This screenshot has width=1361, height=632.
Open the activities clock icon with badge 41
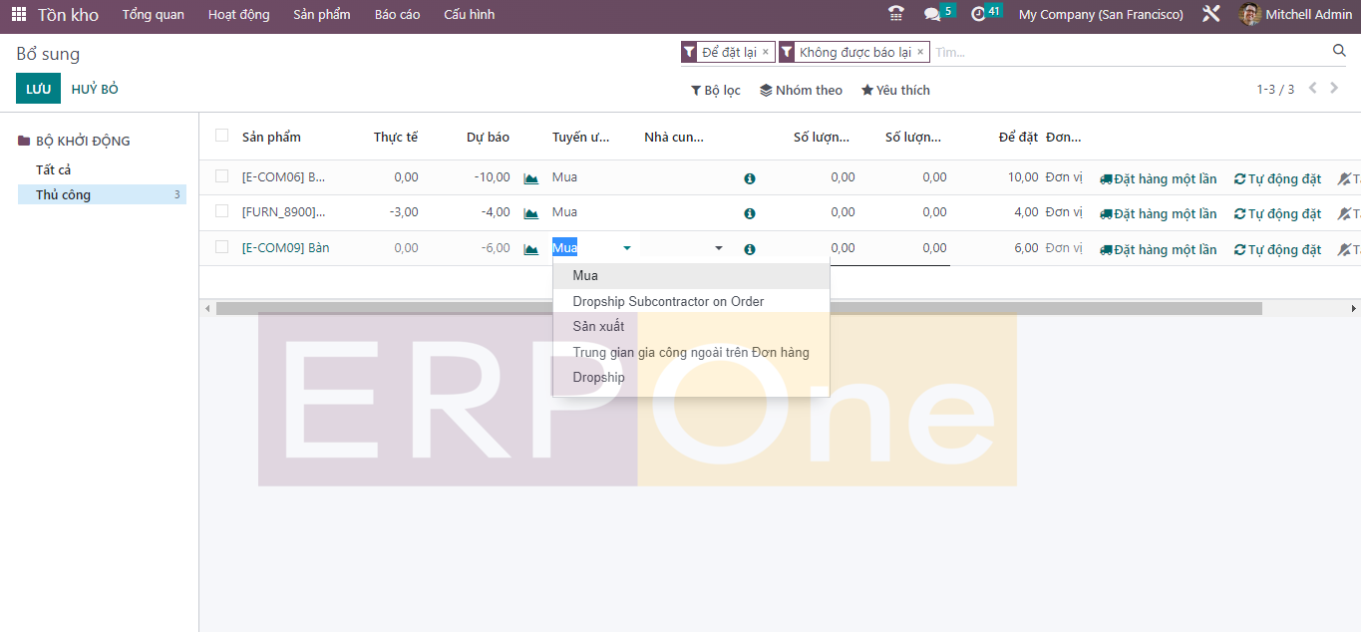978,14
